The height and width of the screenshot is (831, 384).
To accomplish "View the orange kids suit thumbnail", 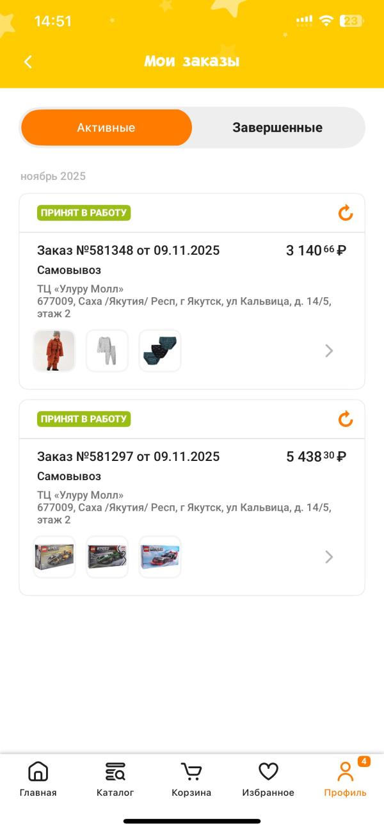I will (x=54, y=351).
